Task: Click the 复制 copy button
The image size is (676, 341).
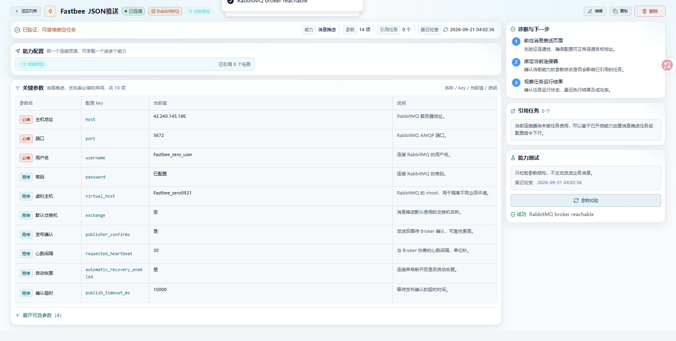Action: click(x=620, y=11)
